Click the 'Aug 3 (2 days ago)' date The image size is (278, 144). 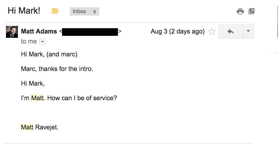click(177, 32)
